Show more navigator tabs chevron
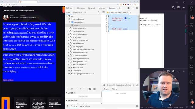Image resolution: width=195 pixels, height=109 pixels. tap(85, 12)
